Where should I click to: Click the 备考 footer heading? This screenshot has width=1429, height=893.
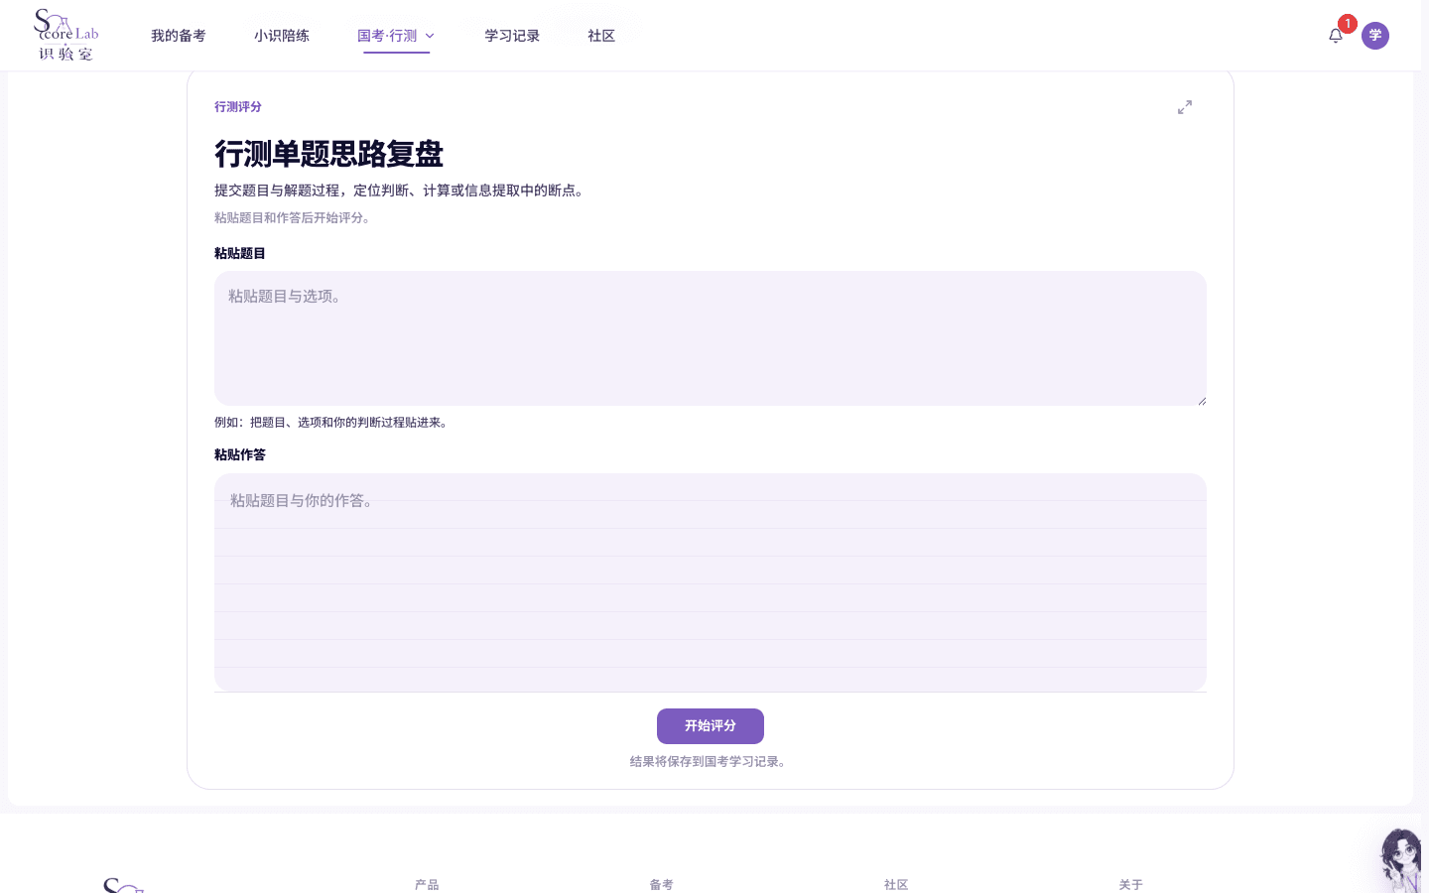pyautogui.click(x=662, y=885)
